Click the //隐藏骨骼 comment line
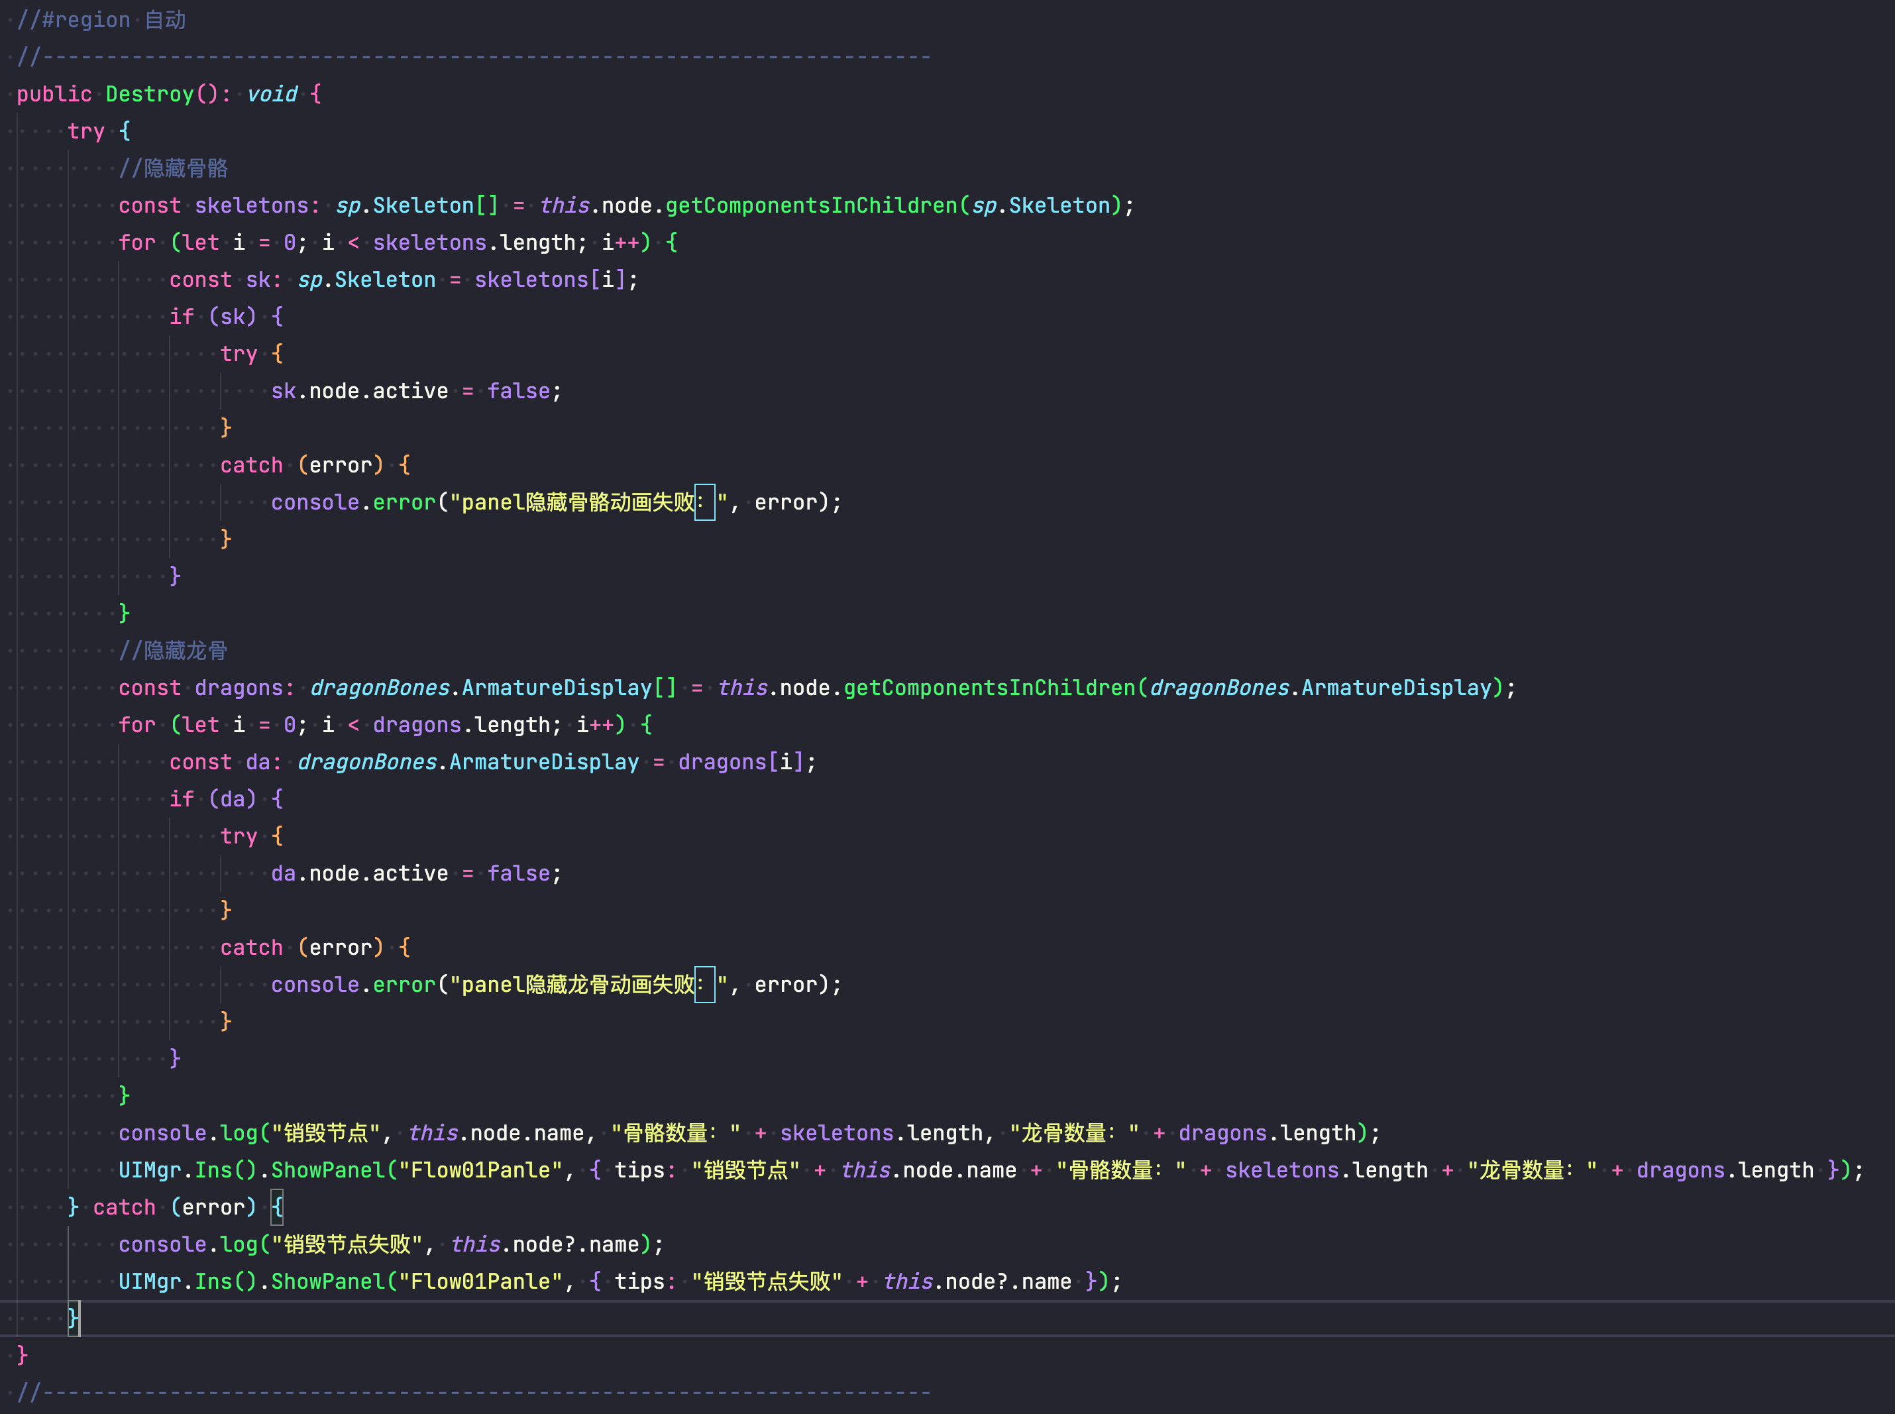 tap(174, 168)
